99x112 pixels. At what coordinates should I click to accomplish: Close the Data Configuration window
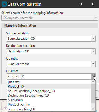tap(93, 4)
